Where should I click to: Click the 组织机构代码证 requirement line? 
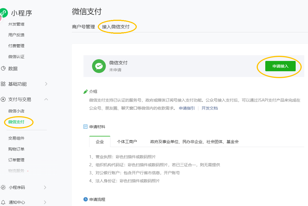click(x=155, y=165)
